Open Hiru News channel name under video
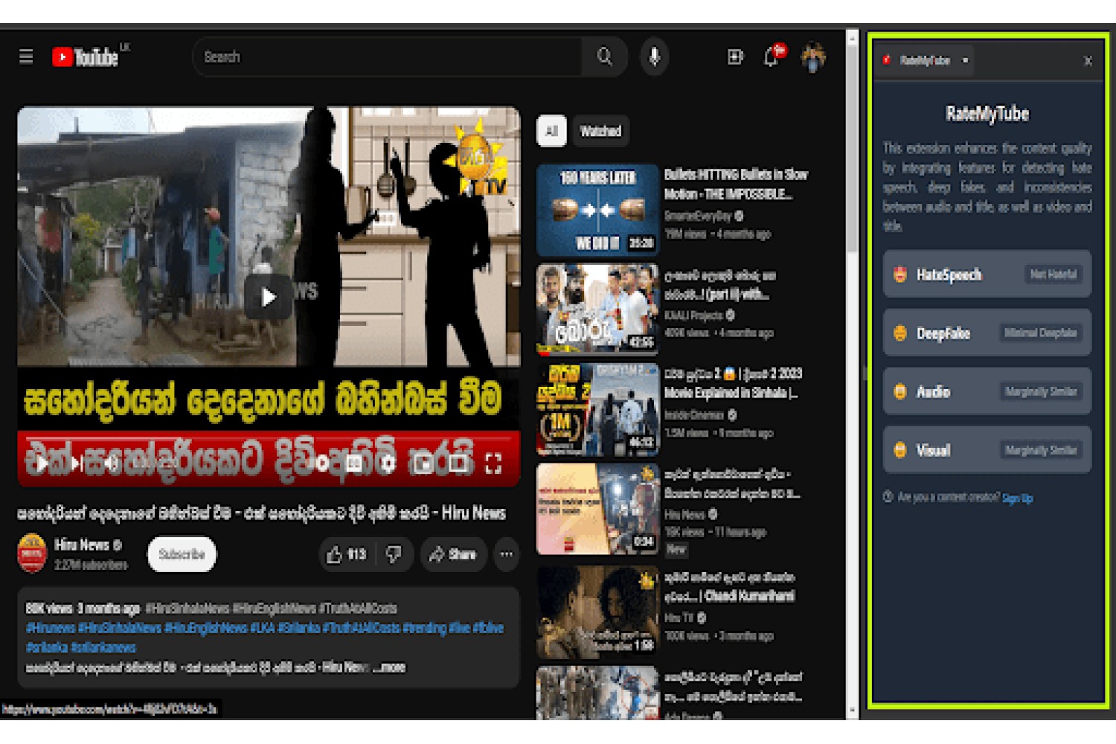Screen dimensions: 1116x744 click(x=82, y=545)
